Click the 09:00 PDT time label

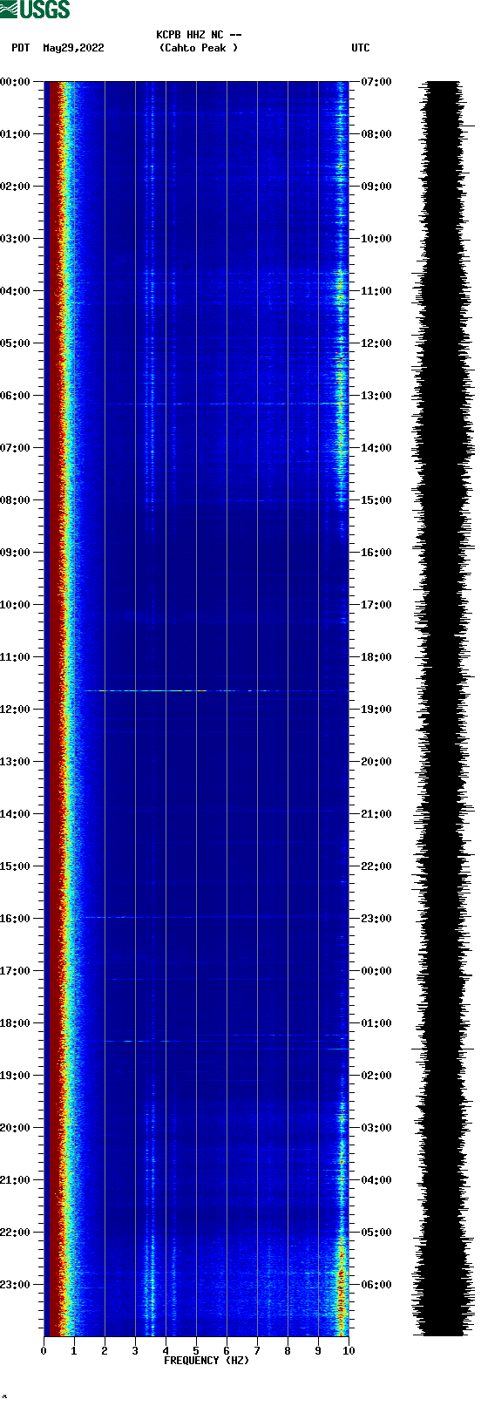[x=15, y=553]
